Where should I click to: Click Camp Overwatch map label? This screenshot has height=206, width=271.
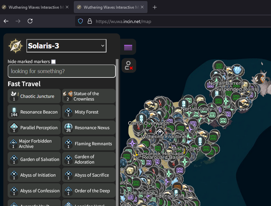[x=149, y=123]
